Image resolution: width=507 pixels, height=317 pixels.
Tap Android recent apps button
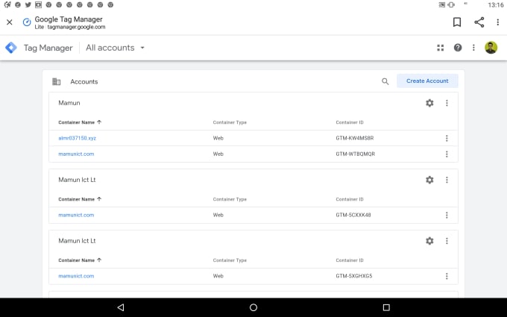[x=386, y=307]
